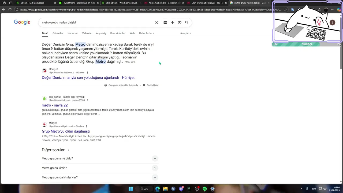
Task: Switch to the Alışveriş tab
Action: 101,33
